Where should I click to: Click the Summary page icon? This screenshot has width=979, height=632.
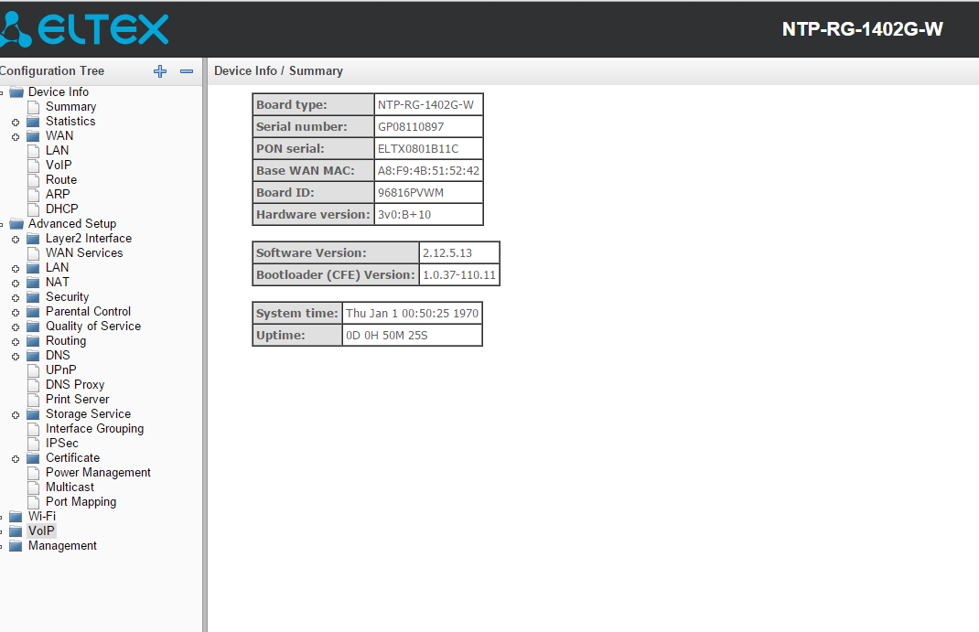tap(34, 107)
